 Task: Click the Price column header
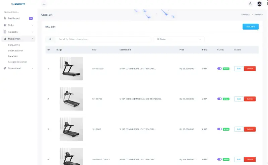[x=182, y=50]
